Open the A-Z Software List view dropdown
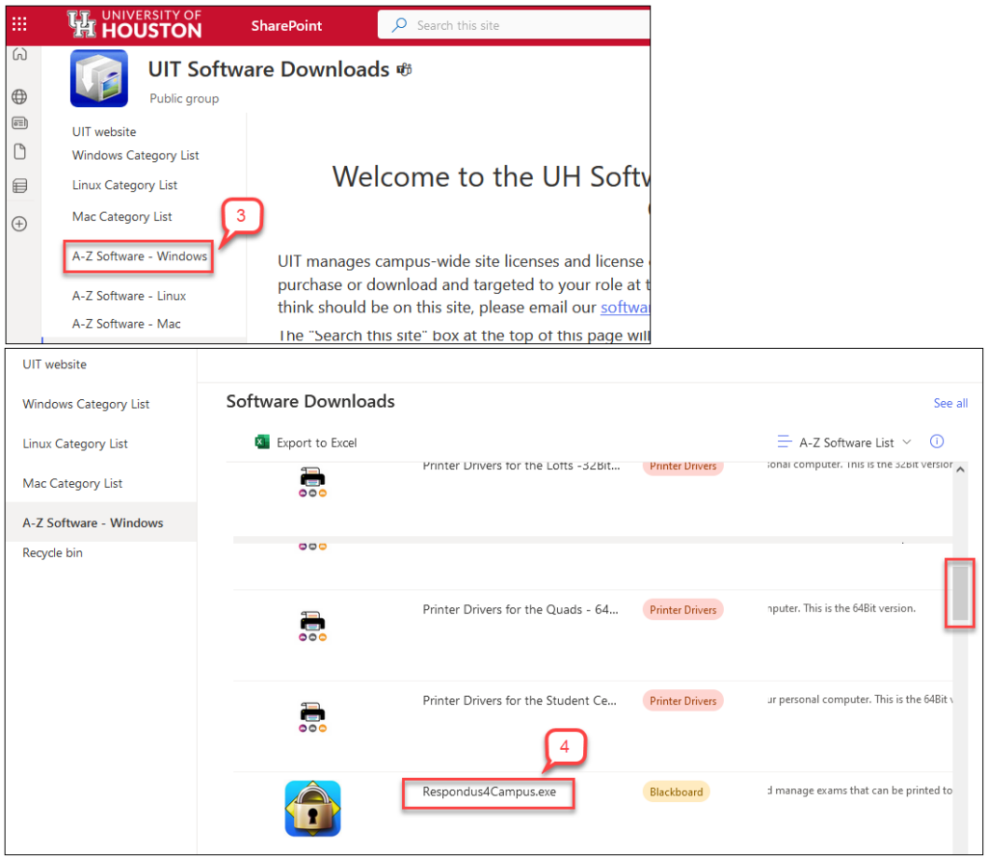987x858 pixels. point(845,442)
